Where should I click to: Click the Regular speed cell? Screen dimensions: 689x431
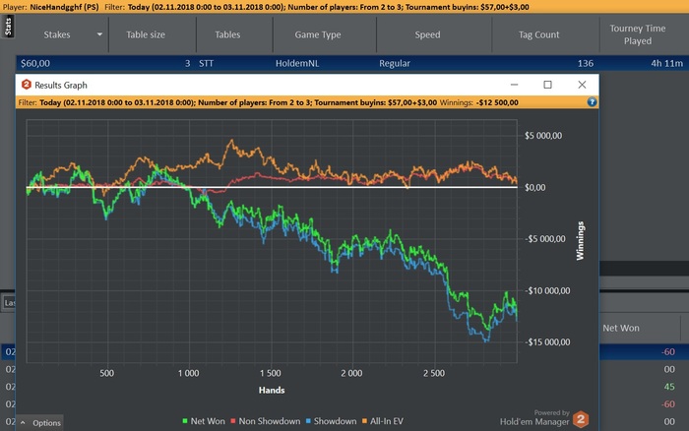click(394, 63)
